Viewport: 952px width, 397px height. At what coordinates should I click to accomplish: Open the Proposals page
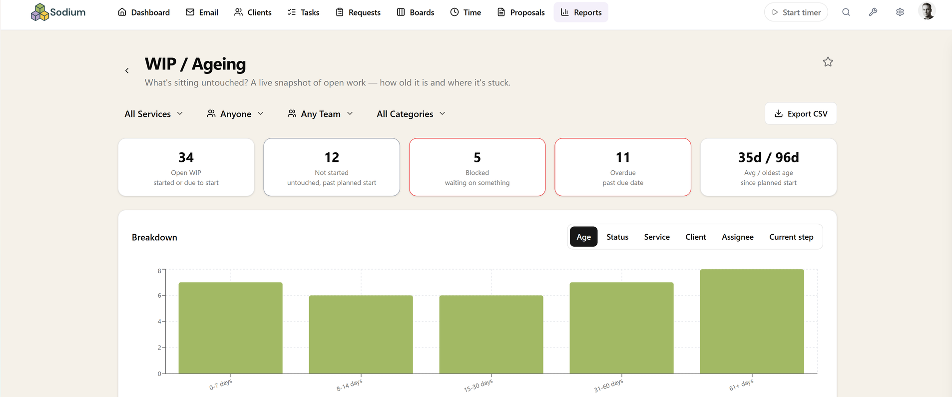521,12
